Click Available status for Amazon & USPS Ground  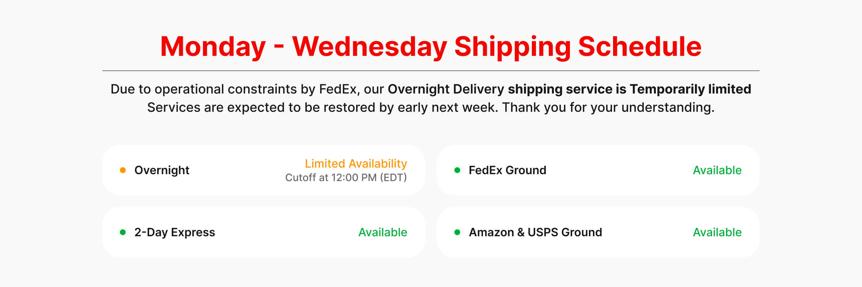(717, 232)
